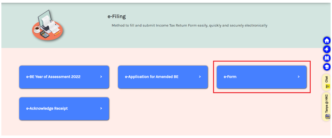Screen dimensions: 332x138
Task: Click the 'e-Form' label text
Action: pyautogui.click(x=230, y=77)
